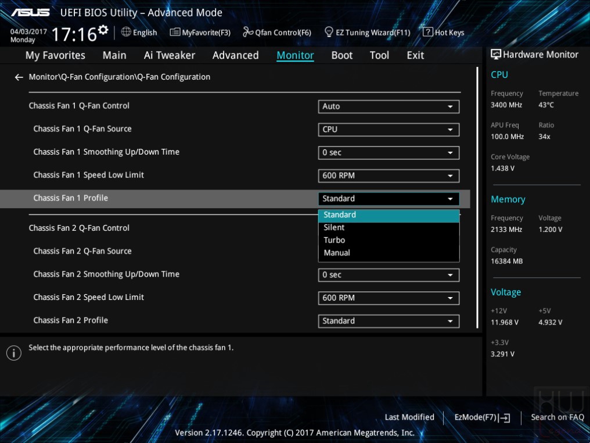Switch to the Ai Tweaker tab
This screenshot has width=590, height=443.
point(170,55)
